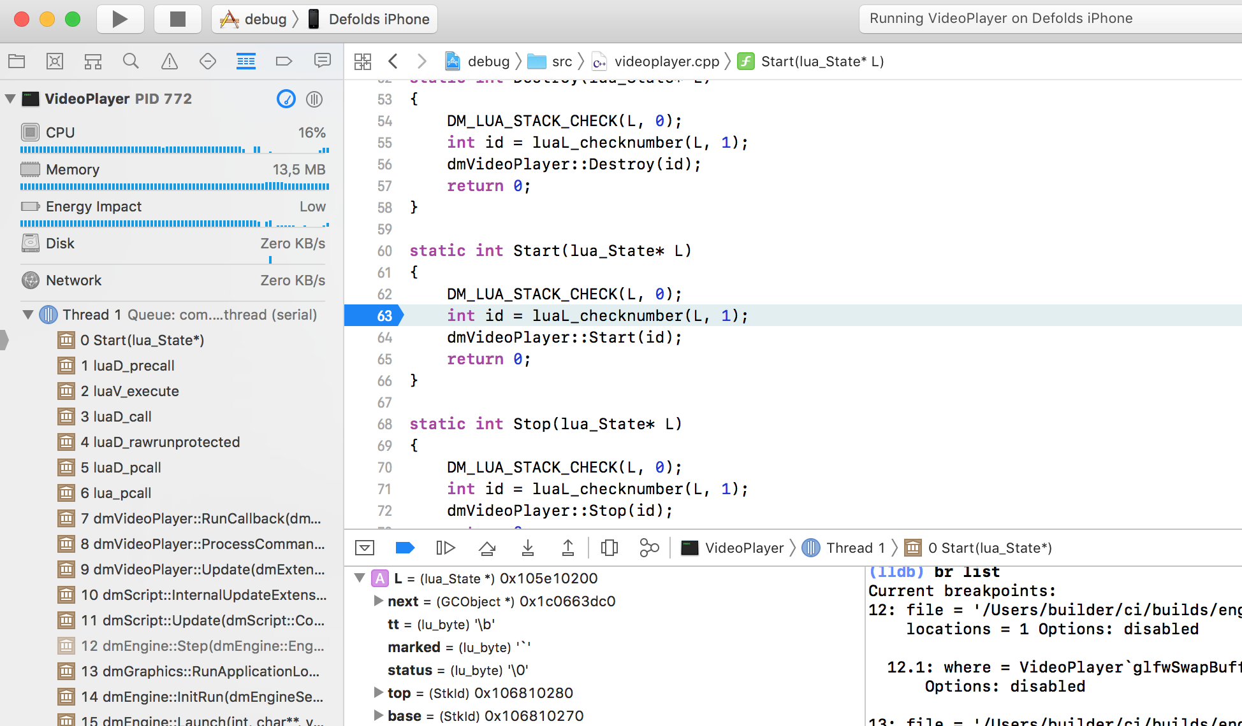Open the Find navigator search icon
The image size is (1242, 726).
point(131,61)
